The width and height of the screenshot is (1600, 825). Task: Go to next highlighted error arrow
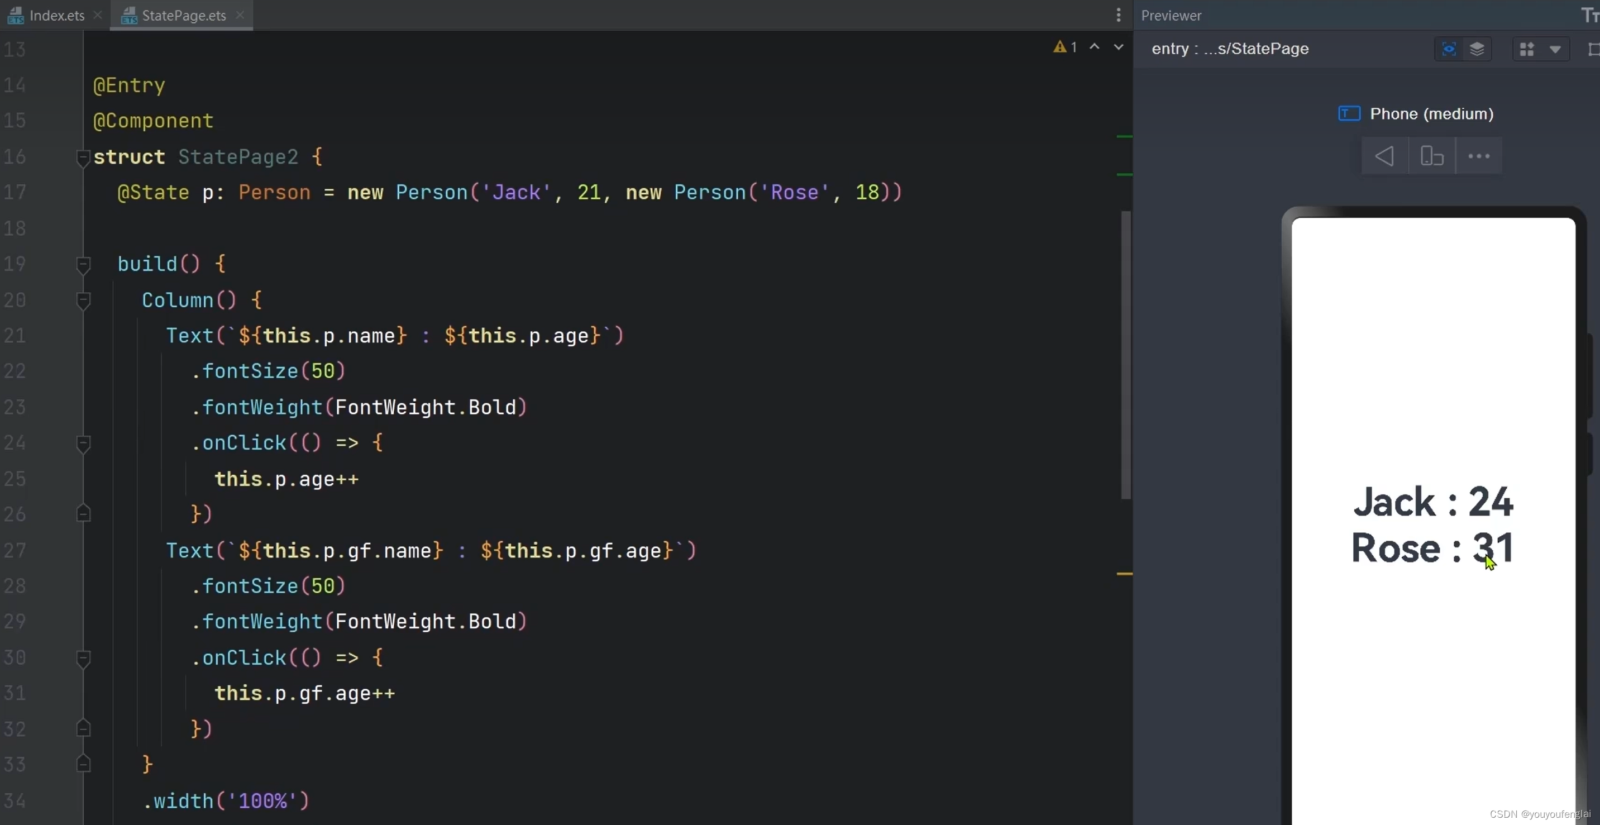[1118, 47]
